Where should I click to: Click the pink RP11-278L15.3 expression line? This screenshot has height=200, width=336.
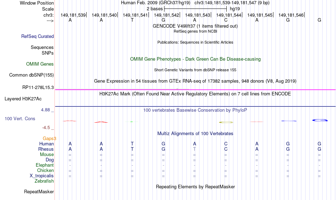click(x=195, y=89)
